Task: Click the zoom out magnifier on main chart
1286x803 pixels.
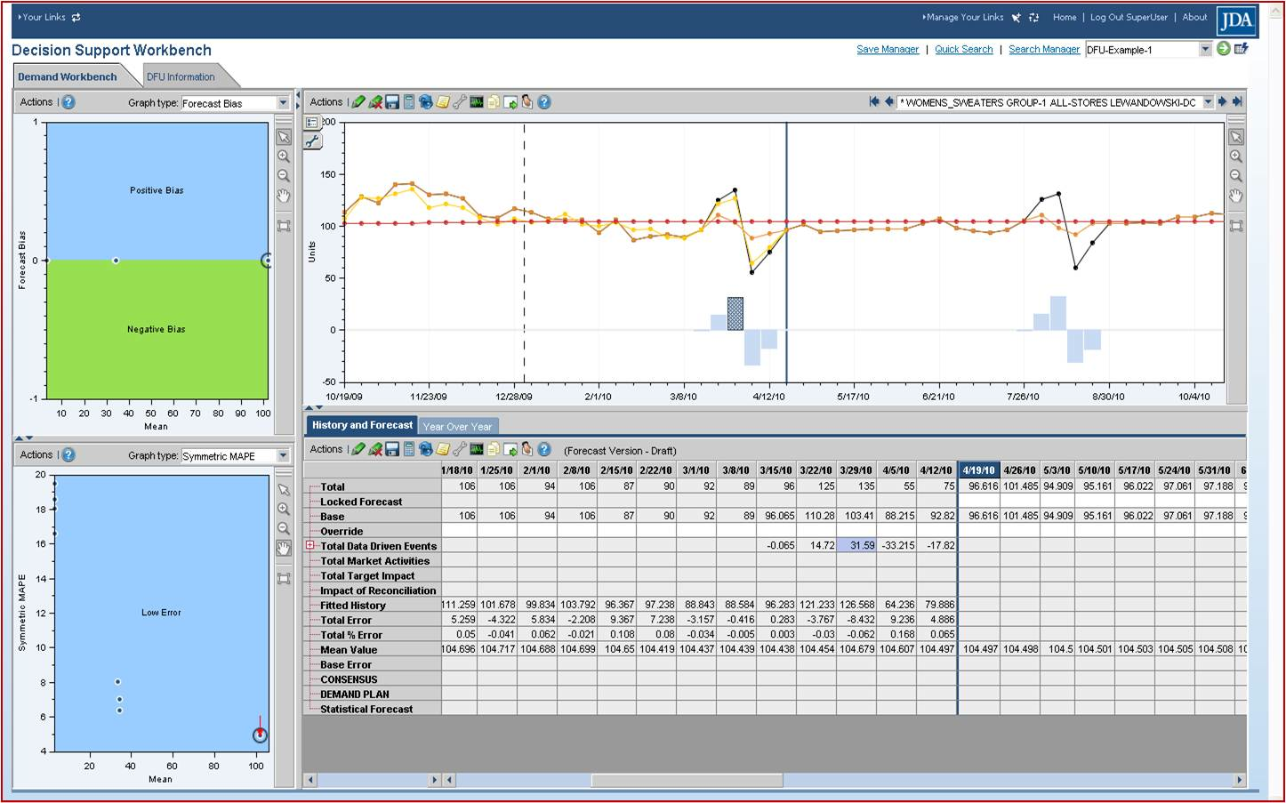Action: [x=1236, y=175]
